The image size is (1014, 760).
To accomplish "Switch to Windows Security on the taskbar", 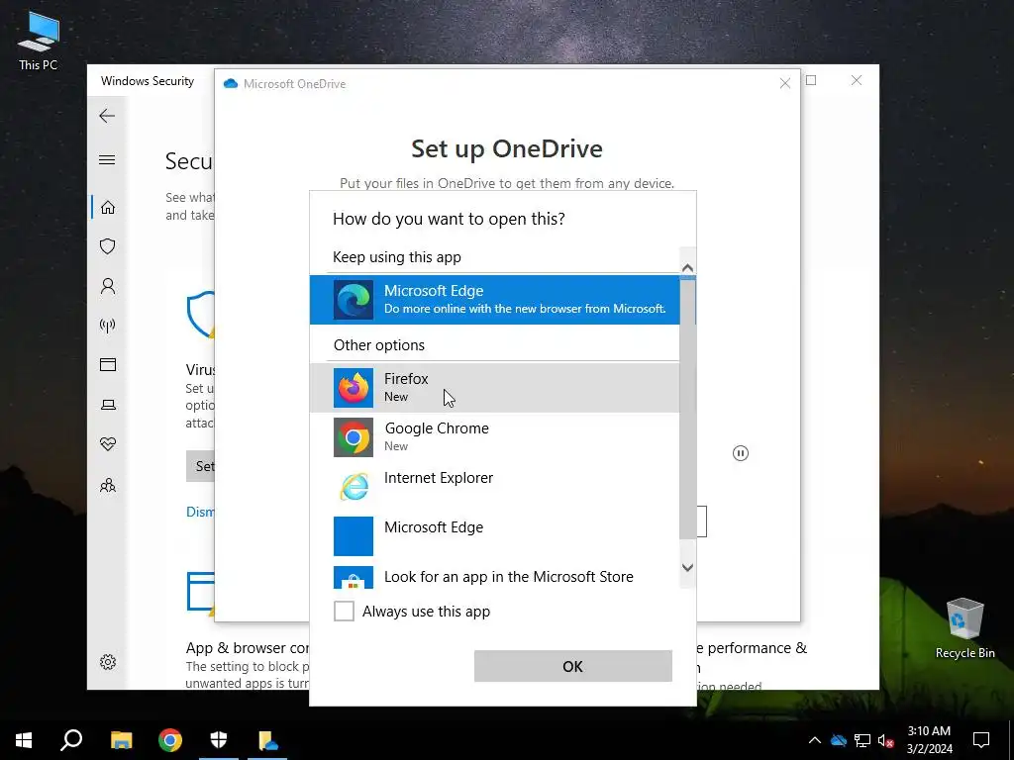I will point(219,740).
